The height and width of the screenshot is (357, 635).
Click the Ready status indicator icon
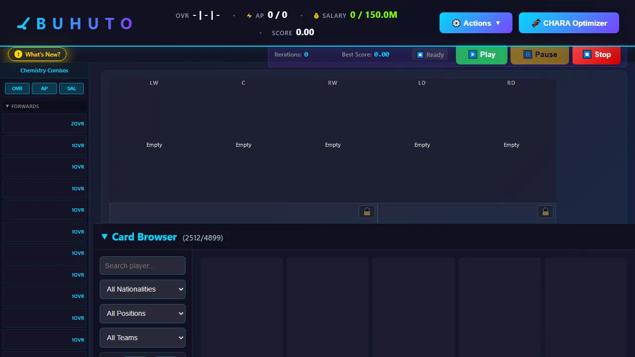coord(420,55)
